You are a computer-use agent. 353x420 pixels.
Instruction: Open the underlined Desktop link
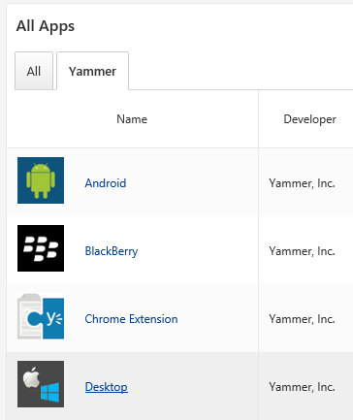[107, 387]
